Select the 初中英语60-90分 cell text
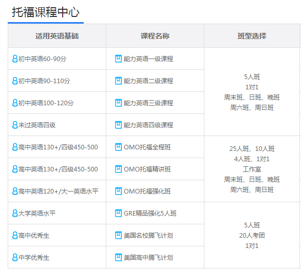The width and height of the screenshot is (301, 269). (43, 59)
